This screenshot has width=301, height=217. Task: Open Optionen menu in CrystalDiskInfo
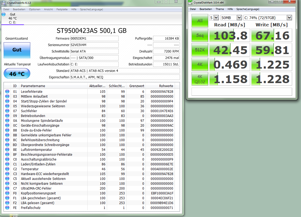click(34, 9)
